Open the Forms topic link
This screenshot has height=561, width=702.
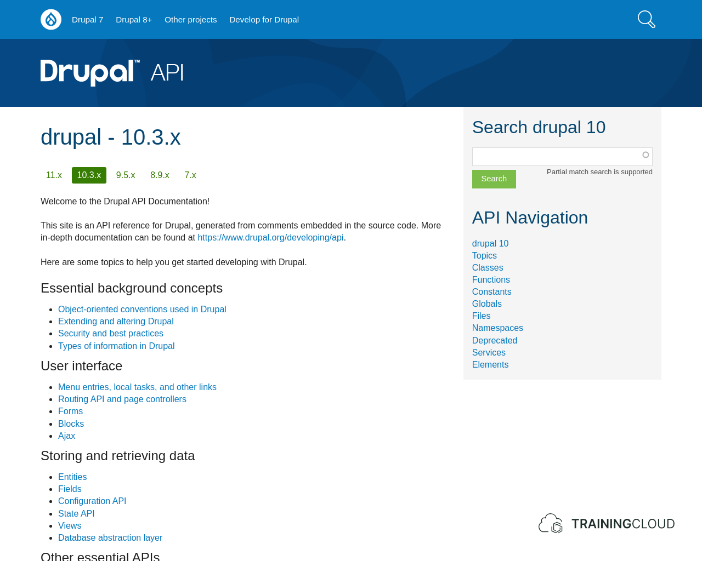coord(70,411)
